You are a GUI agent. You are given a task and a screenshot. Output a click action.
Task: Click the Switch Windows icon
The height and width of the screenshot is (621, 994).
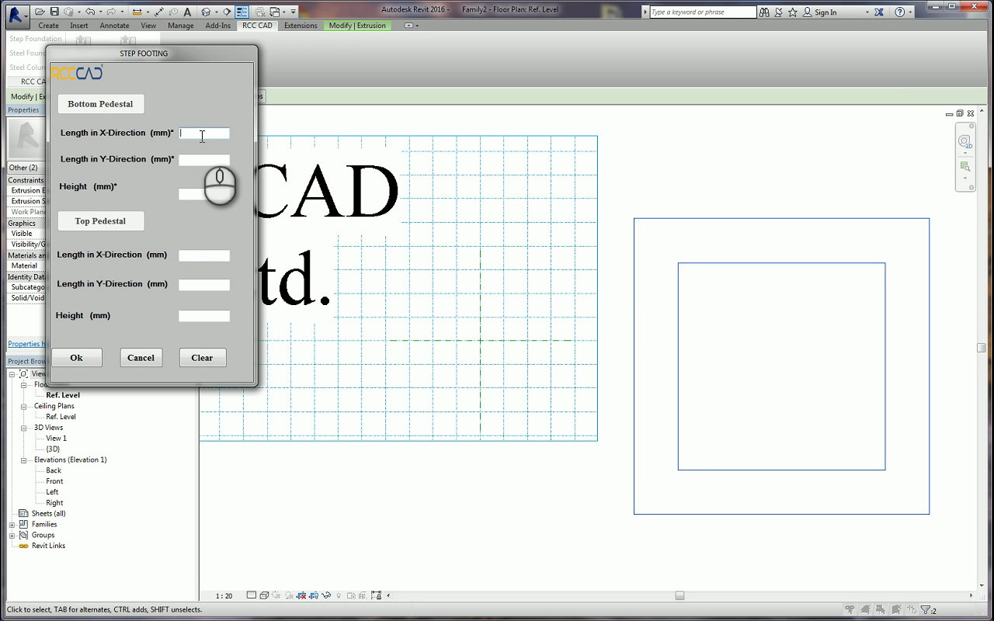[274, 12]
